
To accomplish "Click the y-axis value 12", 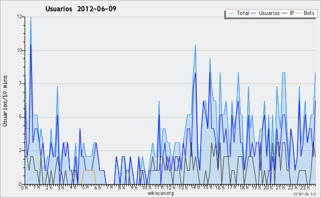I will [19, 17].
